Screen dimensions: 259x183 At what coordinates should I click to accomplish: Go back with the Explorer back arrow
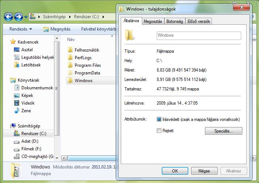8,17
